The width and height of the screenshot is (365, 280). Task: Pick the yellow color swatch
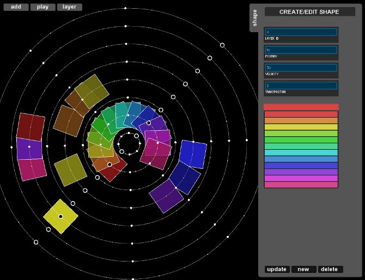(x=301, y=127)
